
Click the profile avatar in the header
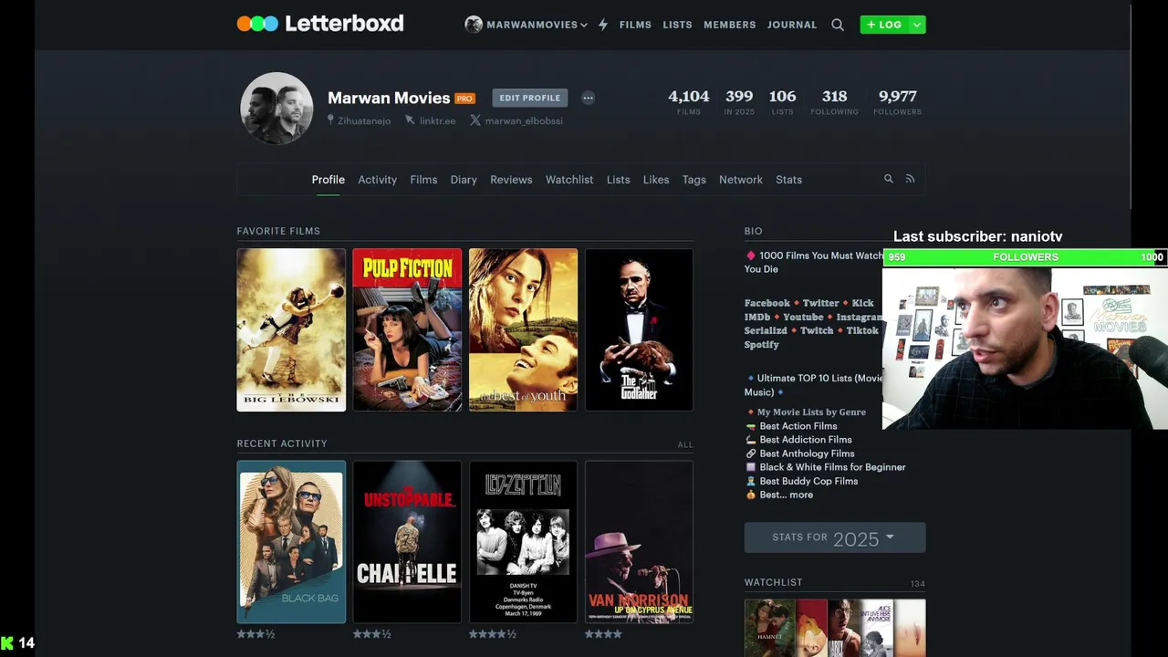coord(474,25)
